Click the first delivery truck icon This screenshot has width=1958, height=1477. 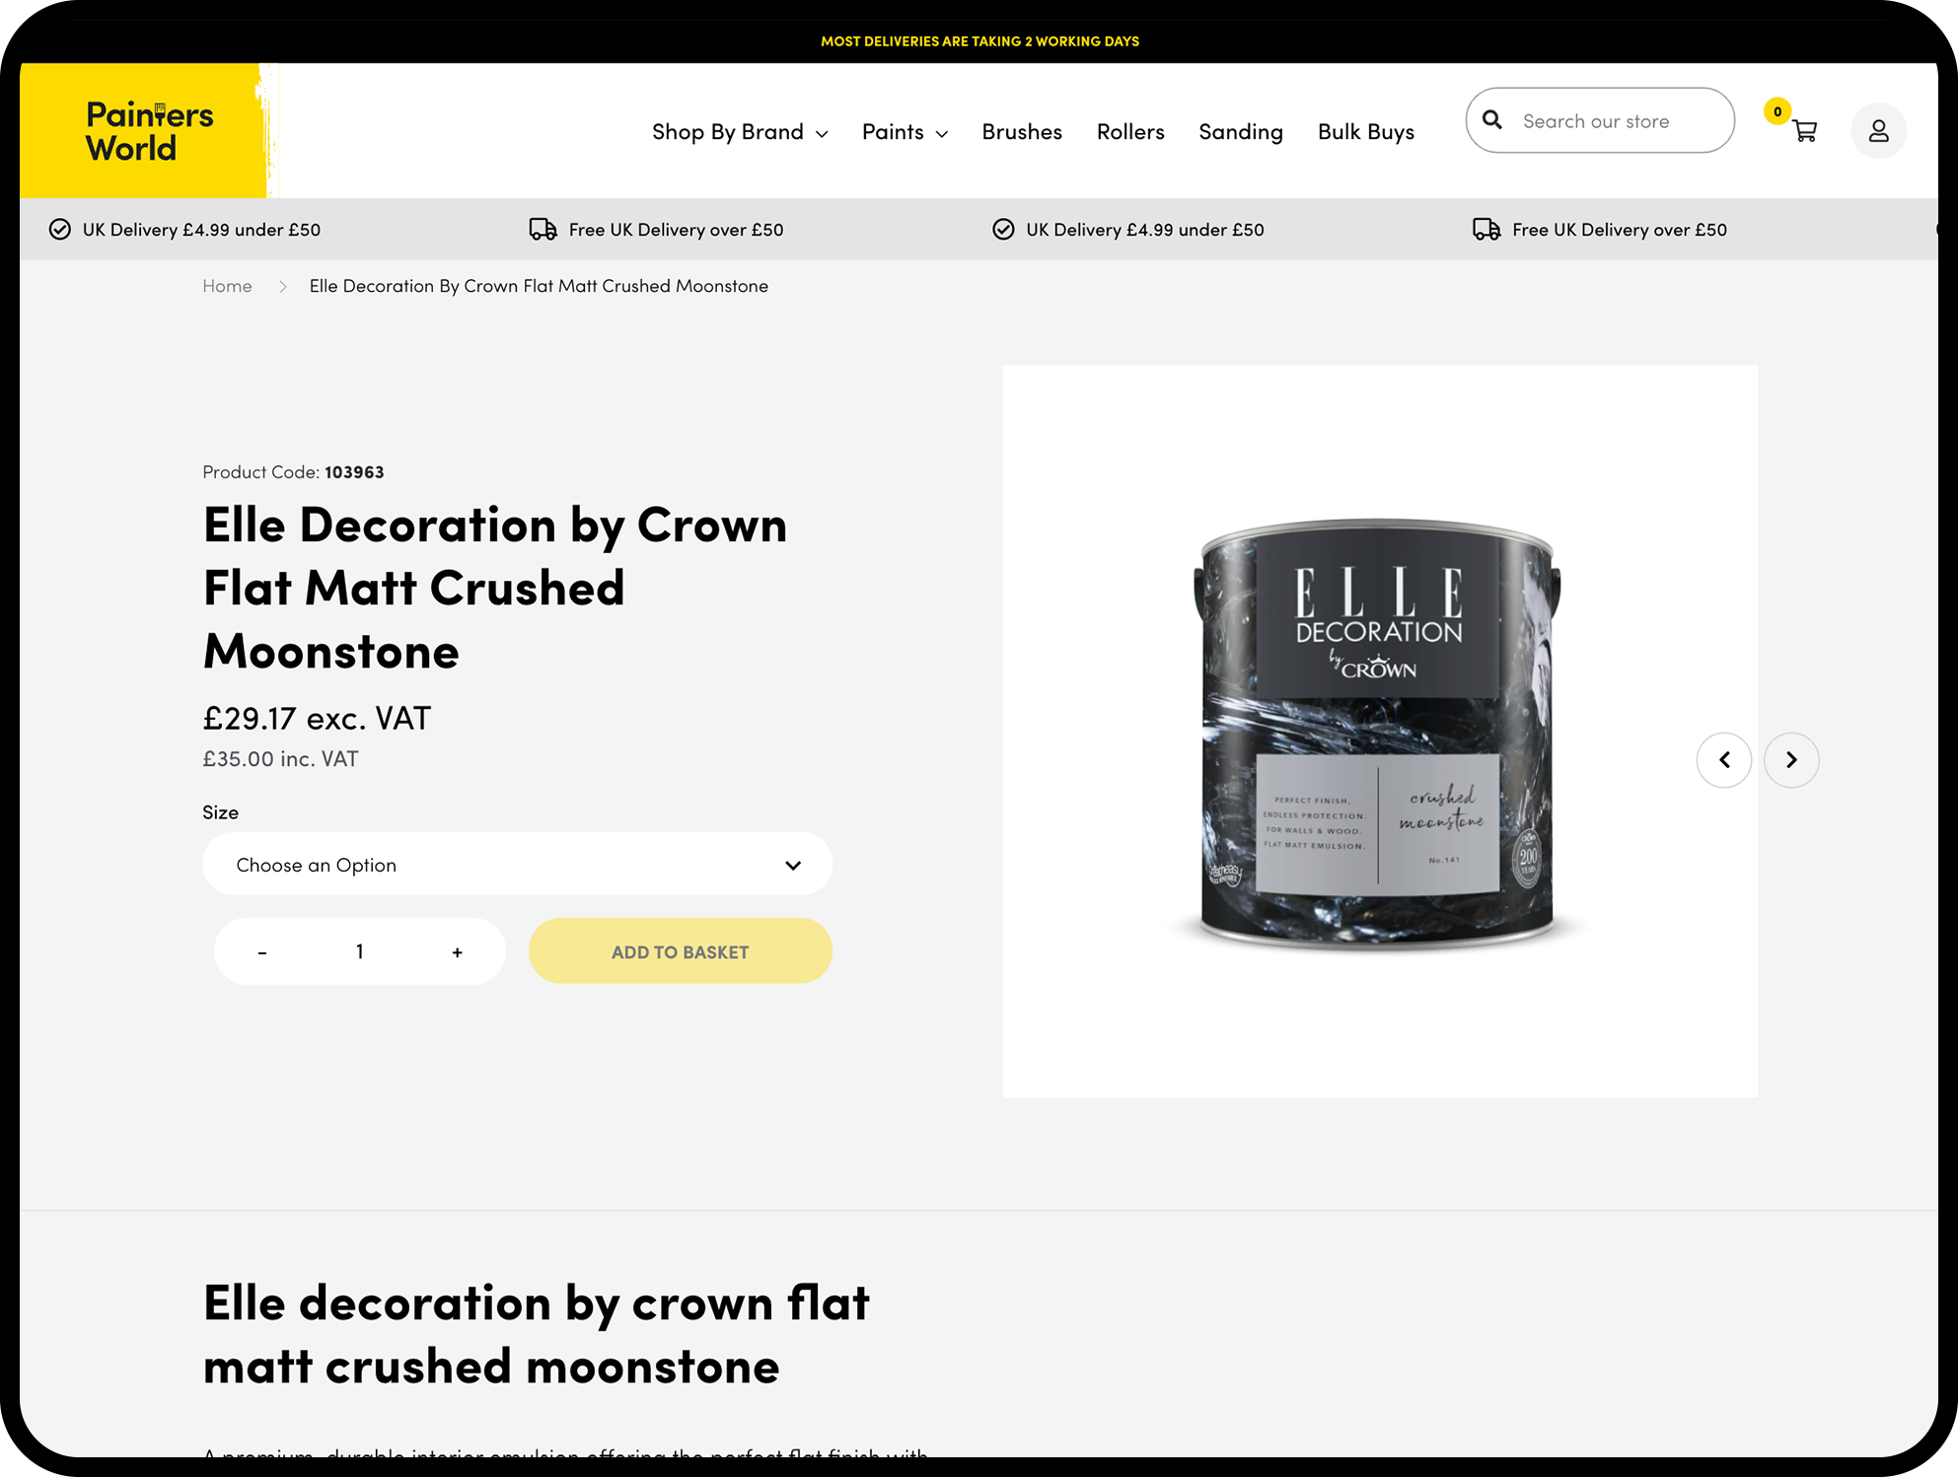[543, 230]
